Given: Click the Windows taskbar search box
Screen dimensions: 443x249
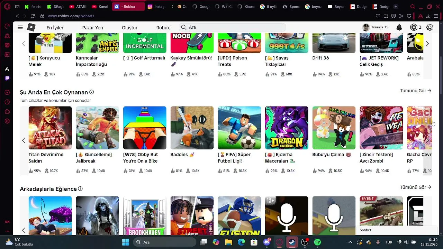Looking at the screenshot, I should 164,242.
